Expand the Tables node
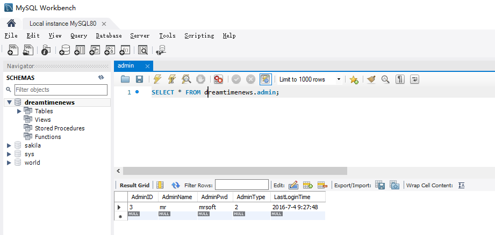This screenshot has height=235, width=495. pos(19,111)
